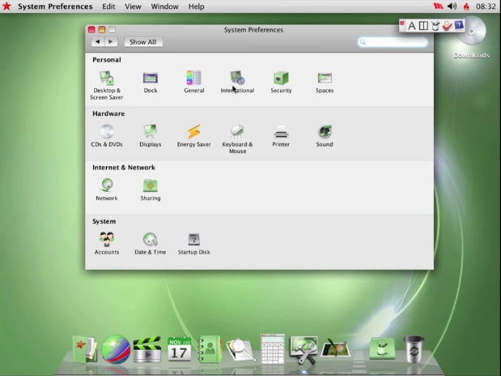The width and height of the screenshot is (501, 376).
Task: Open the Dock preference pane
Action: point(151,79)
